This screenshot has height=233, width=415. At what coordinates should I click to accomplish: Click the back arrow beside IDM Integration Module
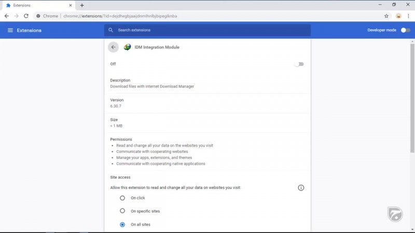coord(113,47)
